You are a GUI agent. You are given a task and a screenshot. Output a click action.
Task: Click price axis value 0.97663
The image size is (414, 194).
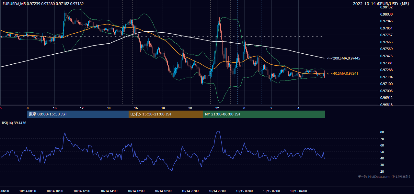point(386,42)
